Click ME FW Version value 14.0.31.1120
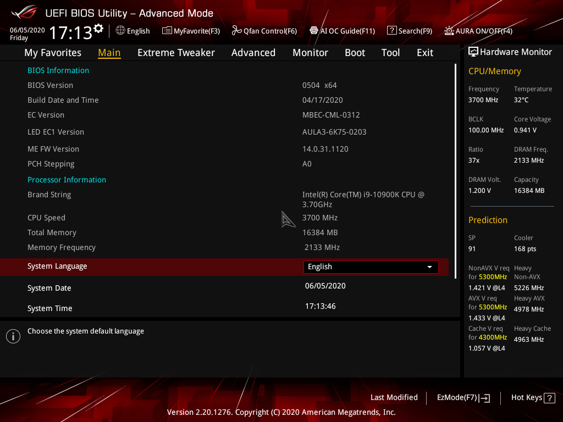This screenshot has width=563, height=422. click(325, 149)
